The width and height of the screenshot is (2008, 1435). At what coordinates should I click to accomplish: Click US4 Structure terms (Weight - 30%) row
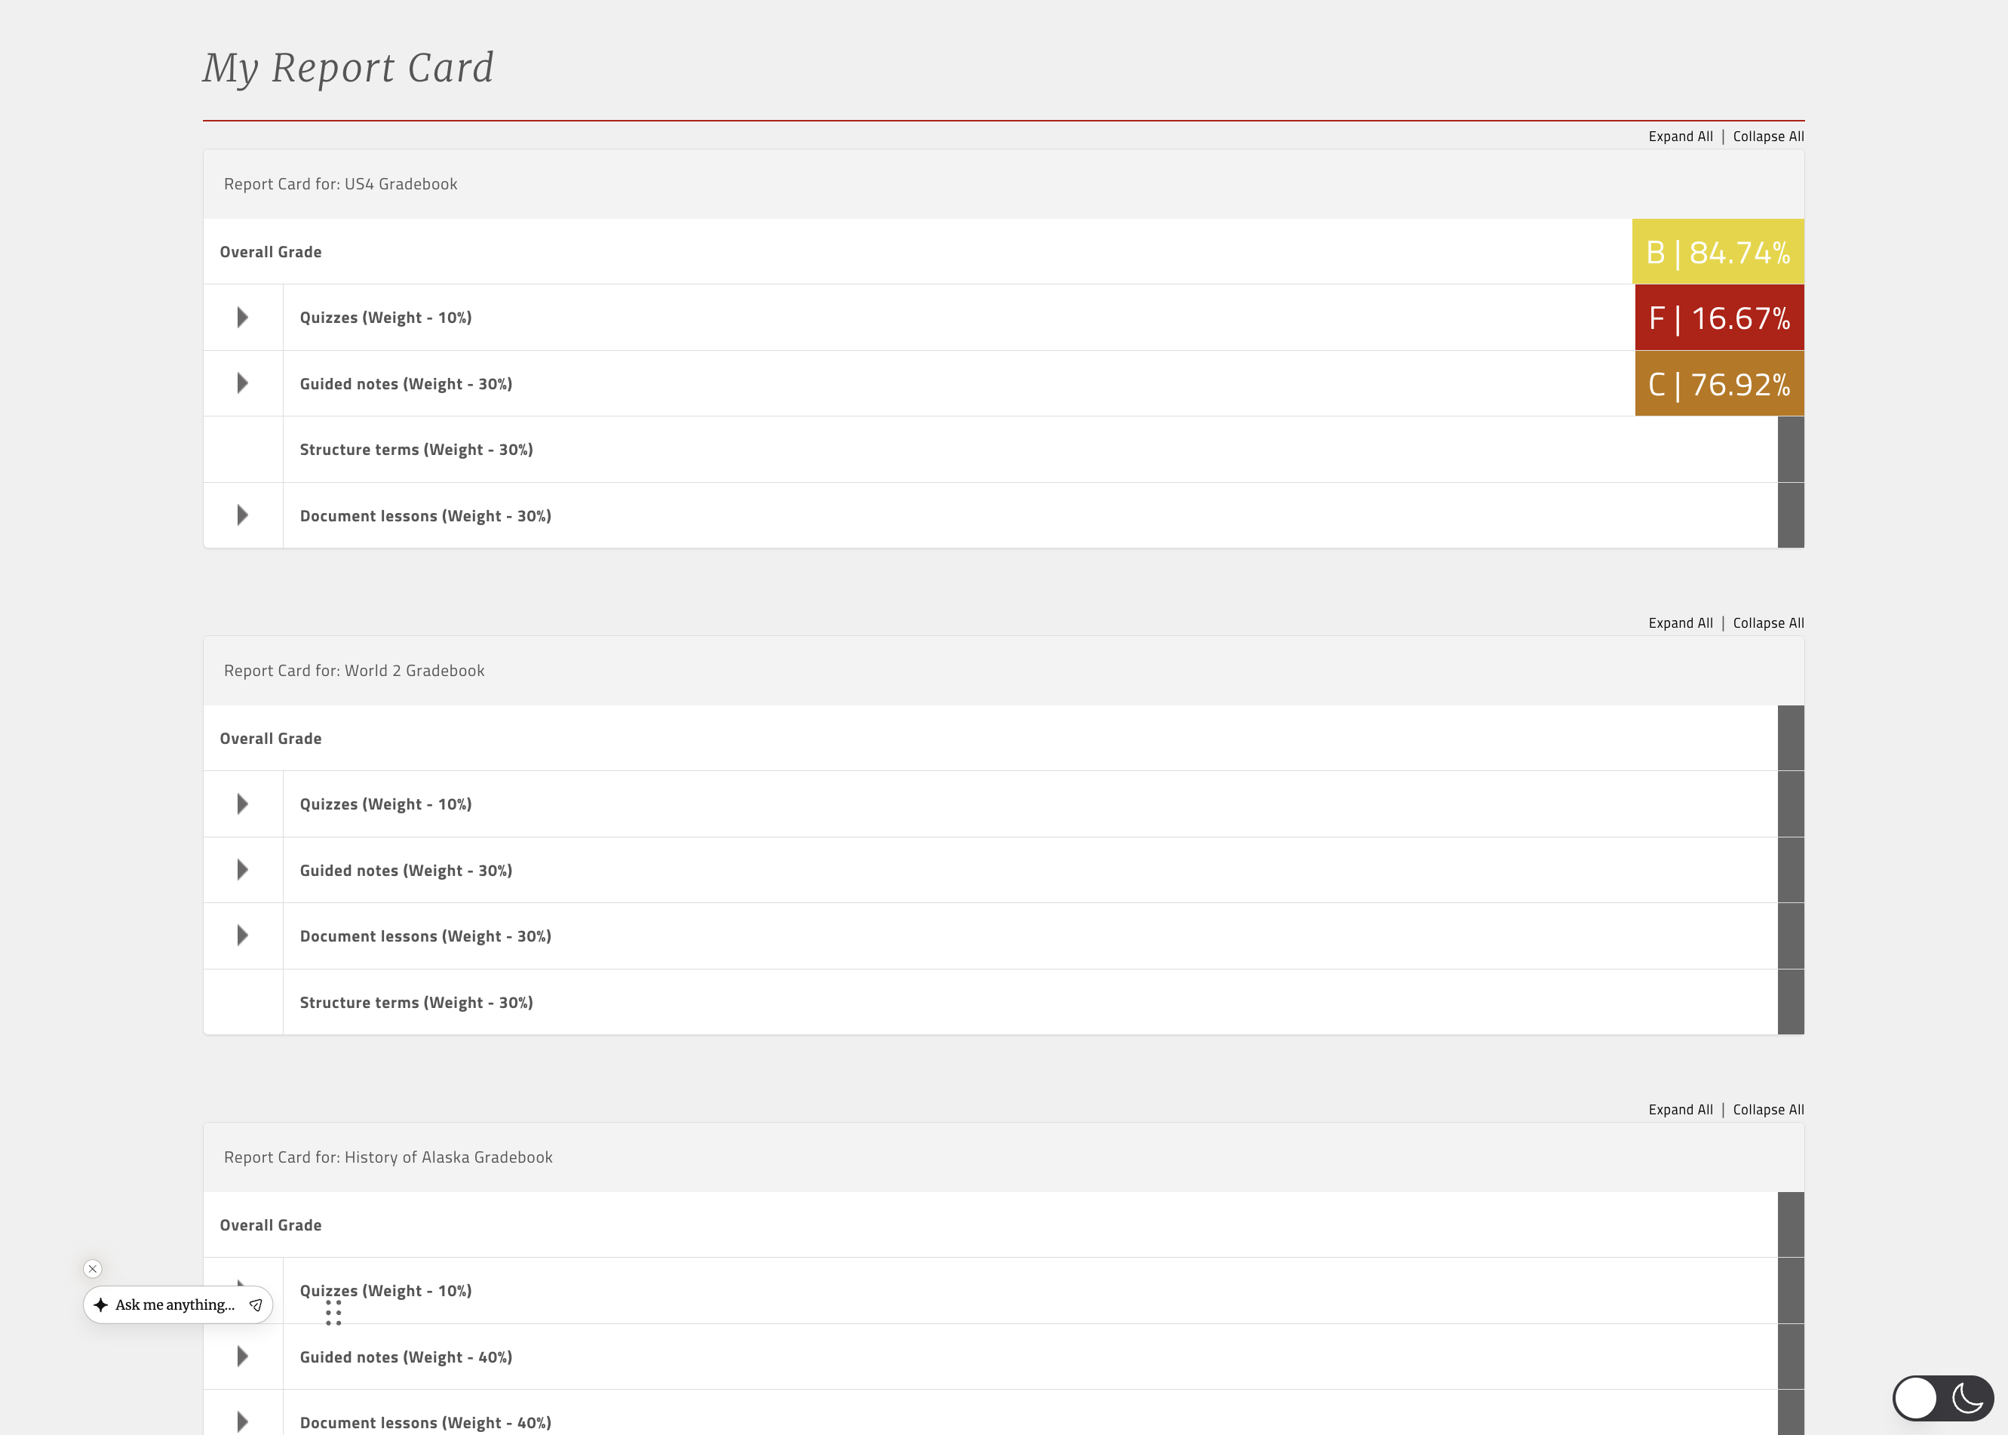[1003, 450]
